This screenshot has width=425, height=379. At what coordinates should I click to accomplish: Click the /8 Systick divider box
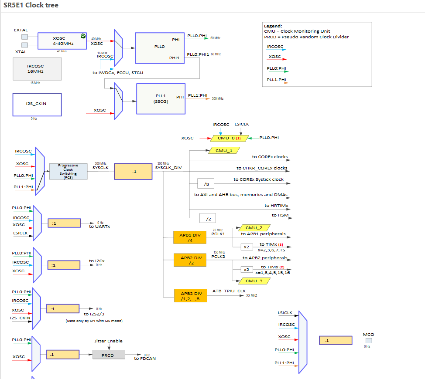[206, 183]
